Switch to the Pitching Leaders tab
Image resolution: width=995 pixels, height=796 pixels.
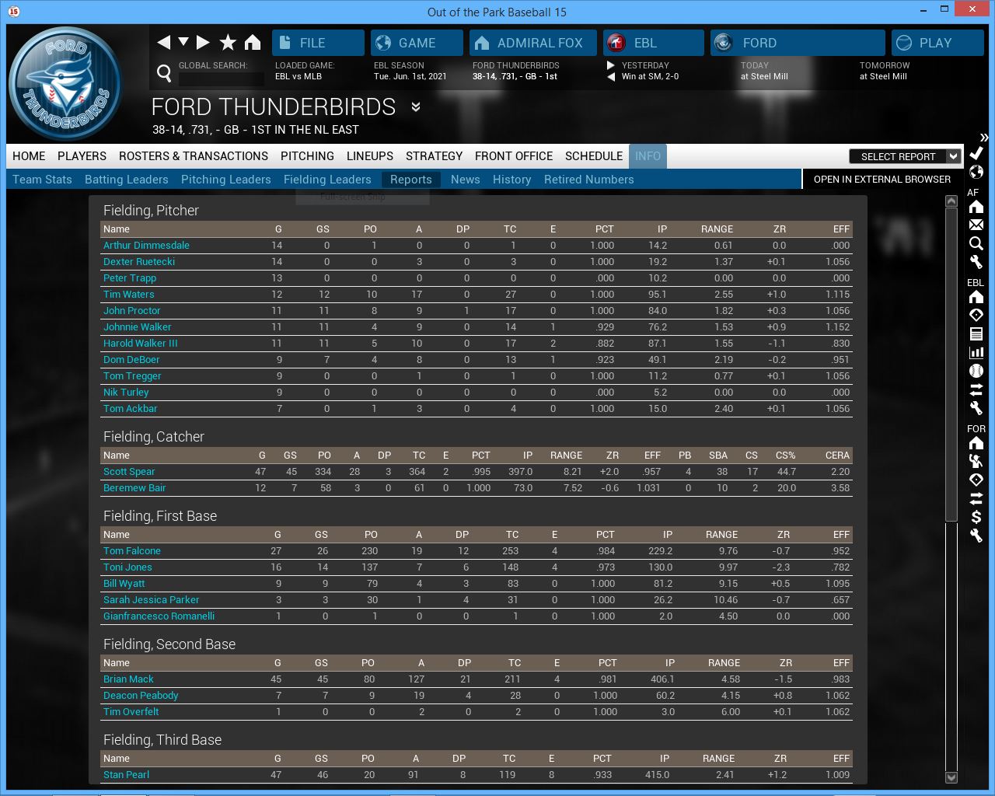pos(225,180)
